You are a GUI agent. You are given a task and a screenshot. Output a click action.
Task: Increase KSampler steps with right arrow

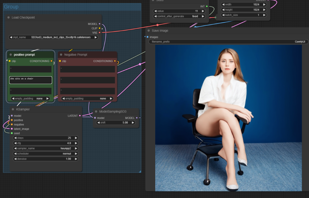tap(76, 138)
